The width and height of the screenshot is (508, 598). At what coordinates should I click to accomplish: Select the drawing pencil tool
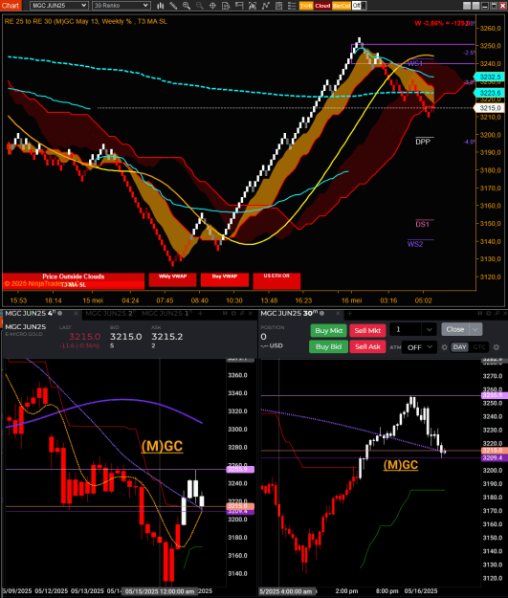[173, 6]
